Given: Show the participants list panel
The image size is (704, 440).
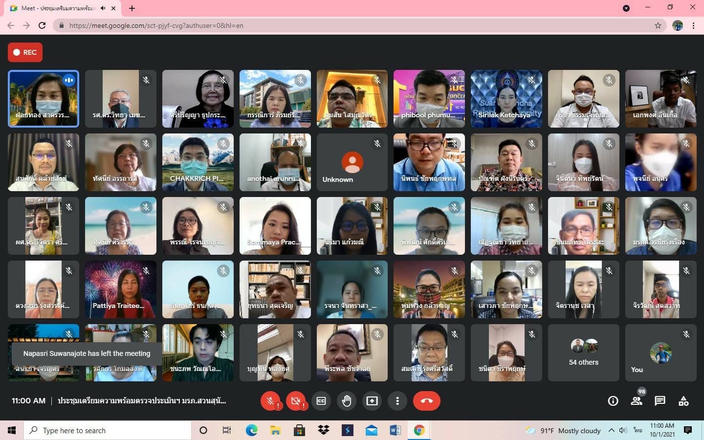Looking at the screenshot, I should point(636,401).
